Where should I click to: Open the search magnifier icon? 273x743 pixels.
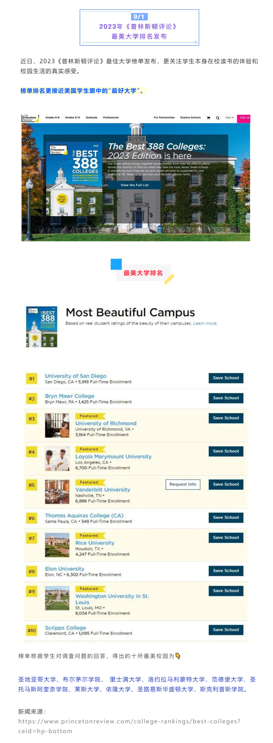(x=218, y=118)
